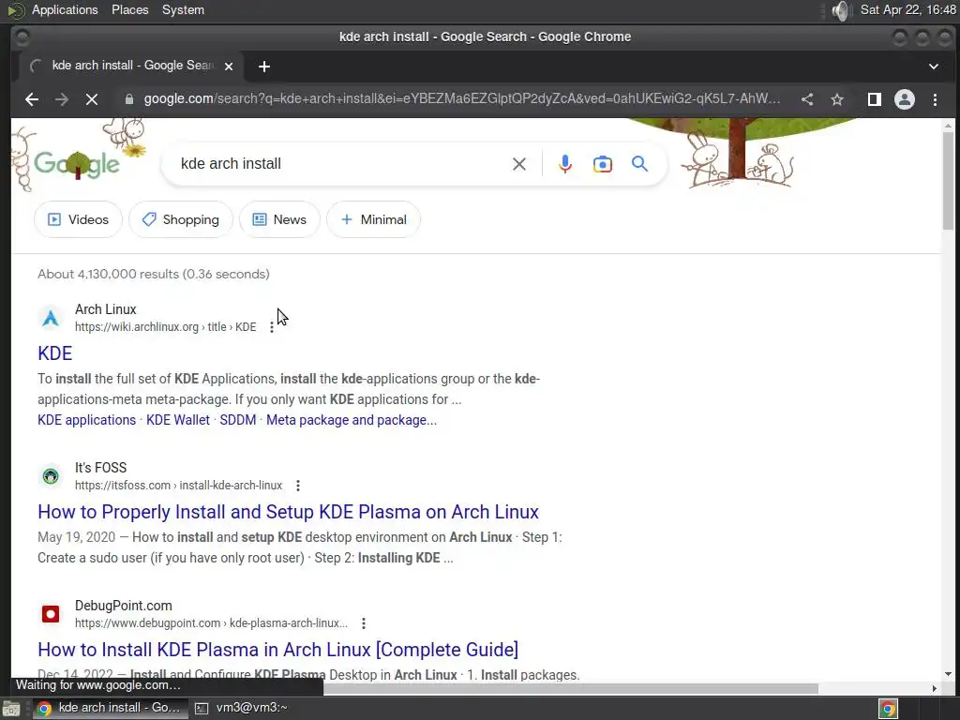Open the KDE Arch wiki result

click(55, 353)
